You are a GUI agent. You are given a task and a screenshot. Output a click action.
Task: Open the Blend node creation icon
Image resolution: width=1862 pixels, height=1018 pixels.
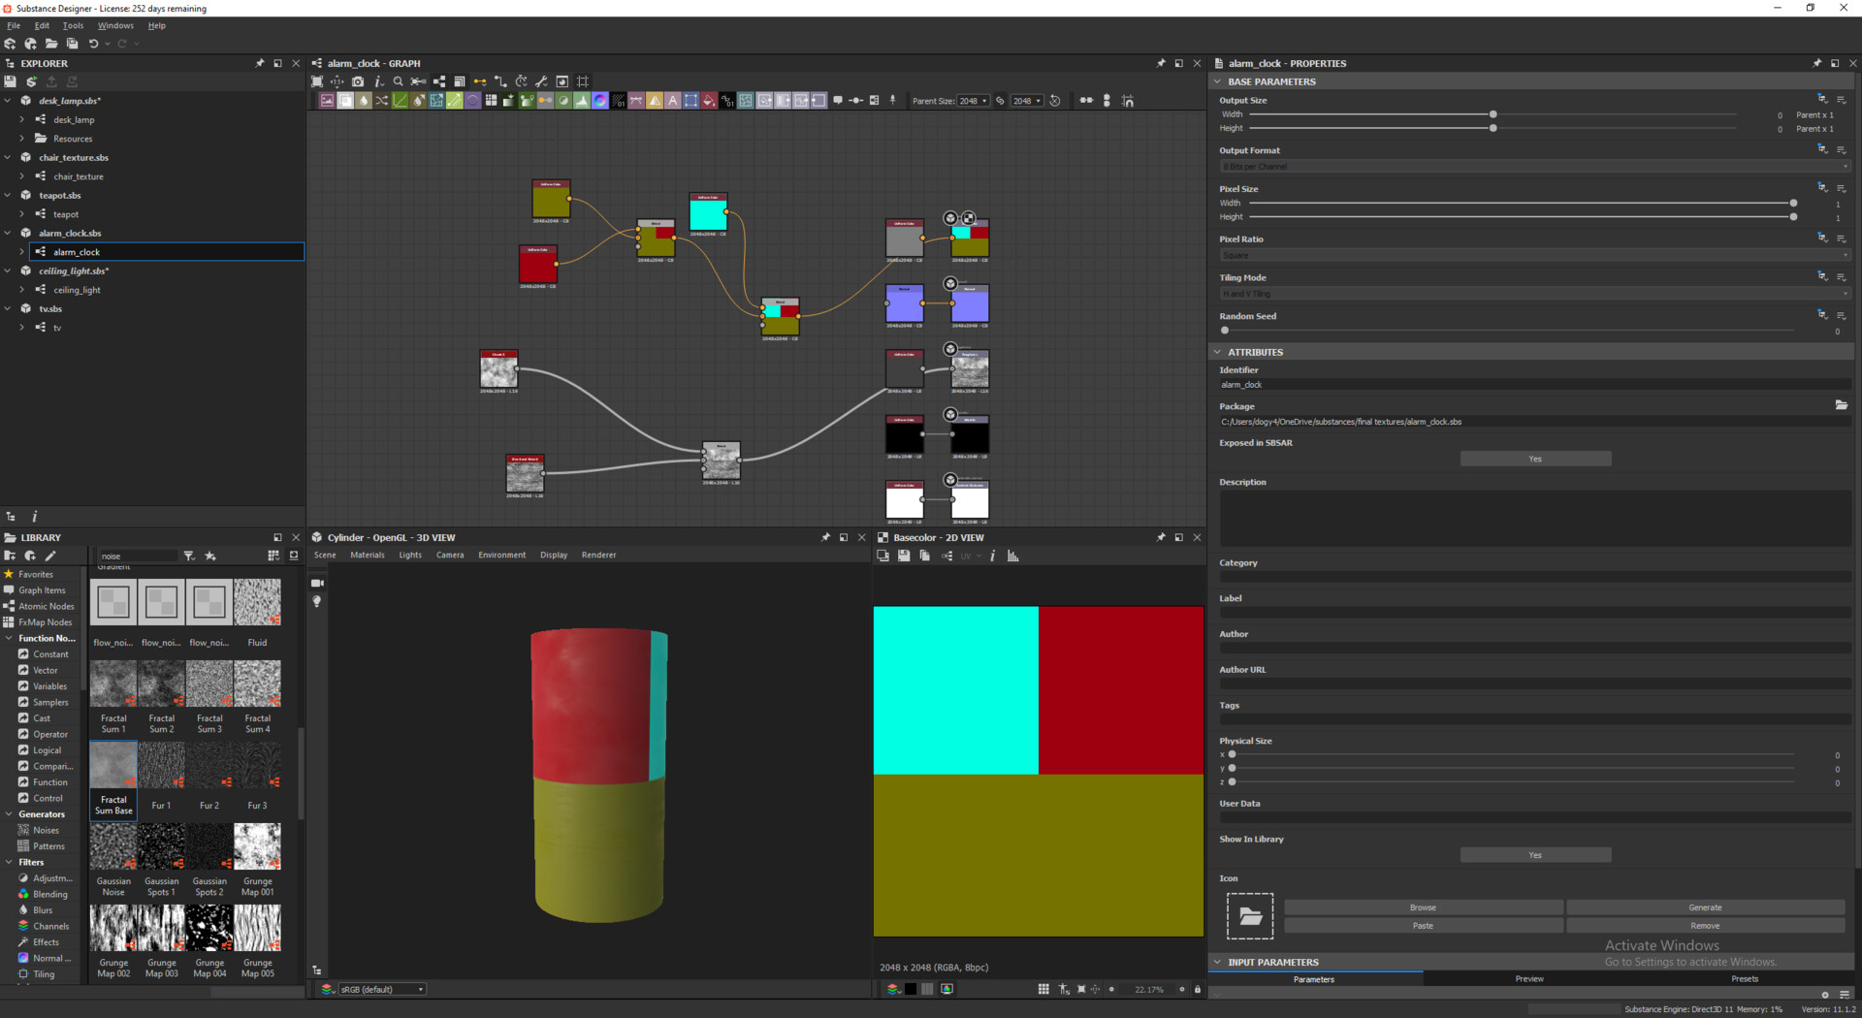[345, 100]
